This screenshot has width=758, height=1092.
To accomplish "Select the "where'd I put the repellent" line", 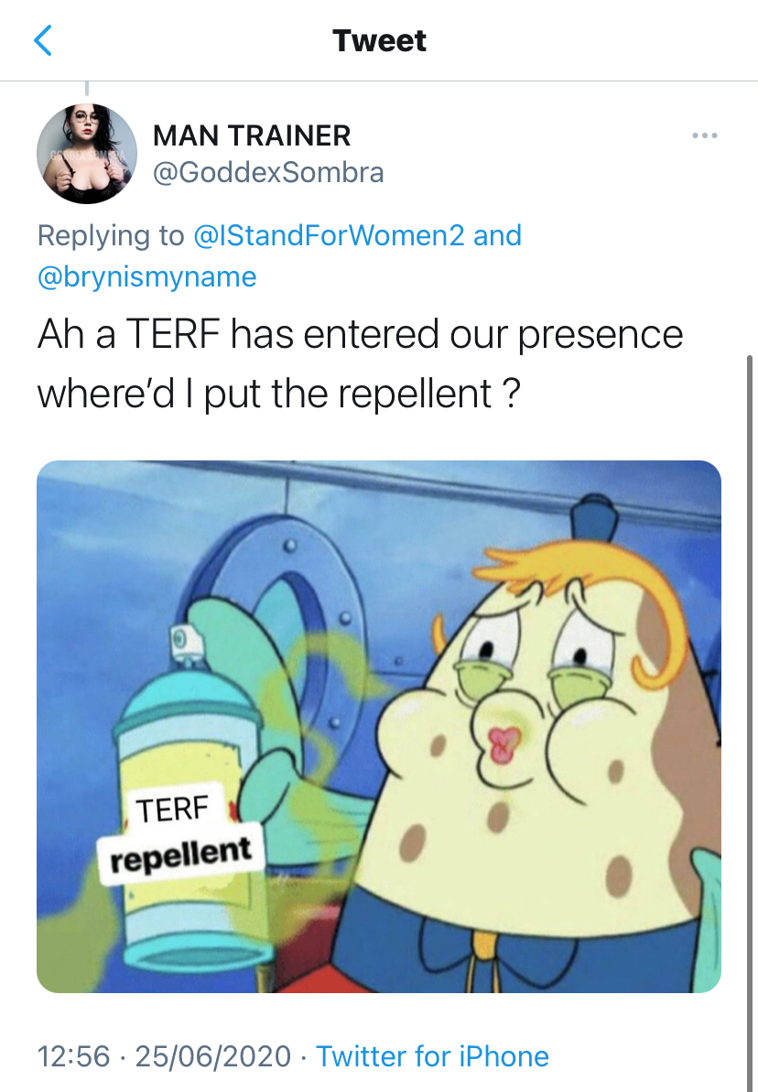I will [x=279, y=394].
